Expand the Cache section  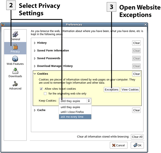point(35,110)
